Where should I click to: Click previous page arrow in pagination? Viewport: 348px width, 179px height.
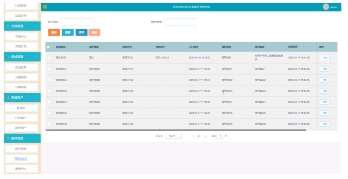pyautogui.click(x=187, y=136)
